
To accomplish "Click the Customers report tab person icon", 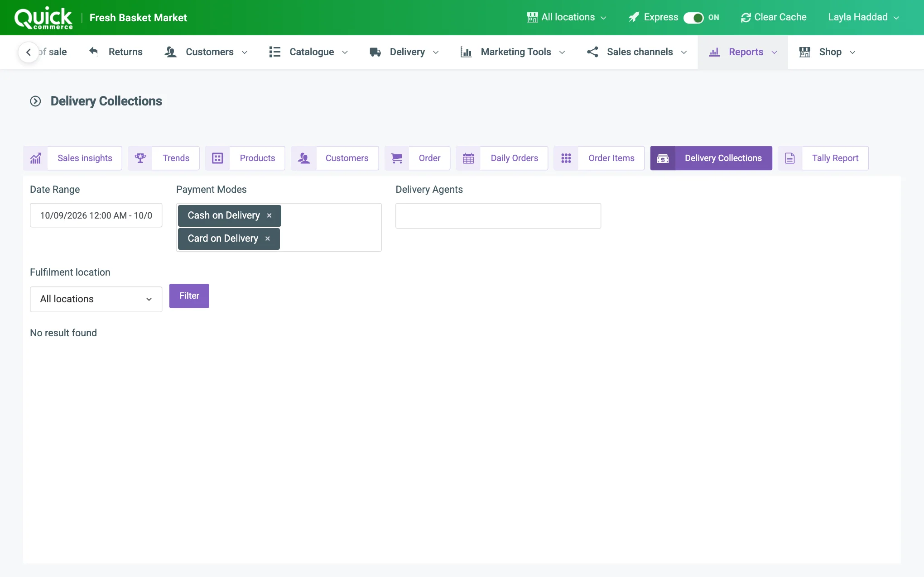I will pos(303,158).
